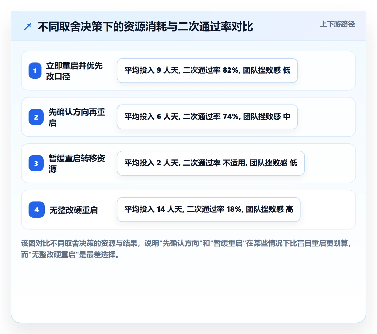Click the label 暂缓重启转移资源
This screenshot has height=334, width=377.
[x=77, y=163]
